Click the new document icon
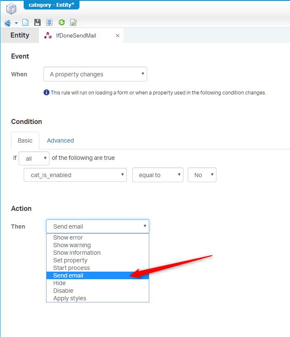Screen dimensions: 290x337 click(25, 23)
